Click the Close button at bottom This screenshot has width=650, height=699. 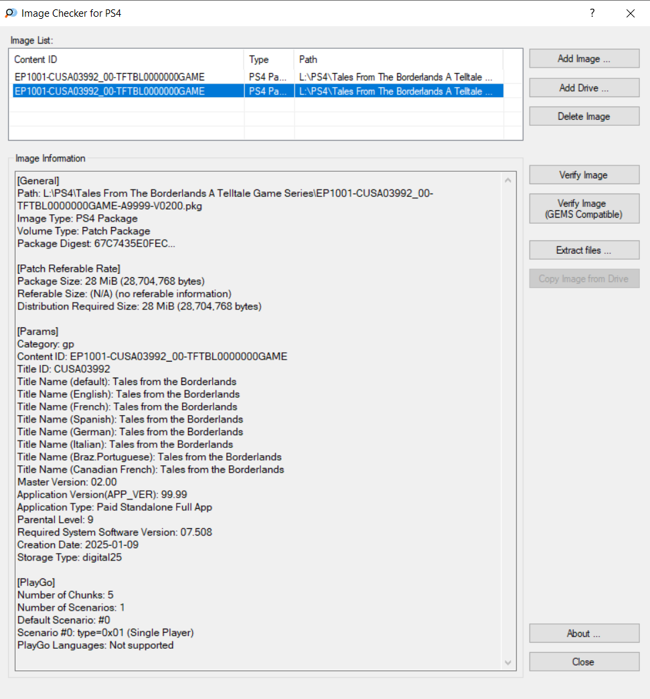(x=584, y=662)
